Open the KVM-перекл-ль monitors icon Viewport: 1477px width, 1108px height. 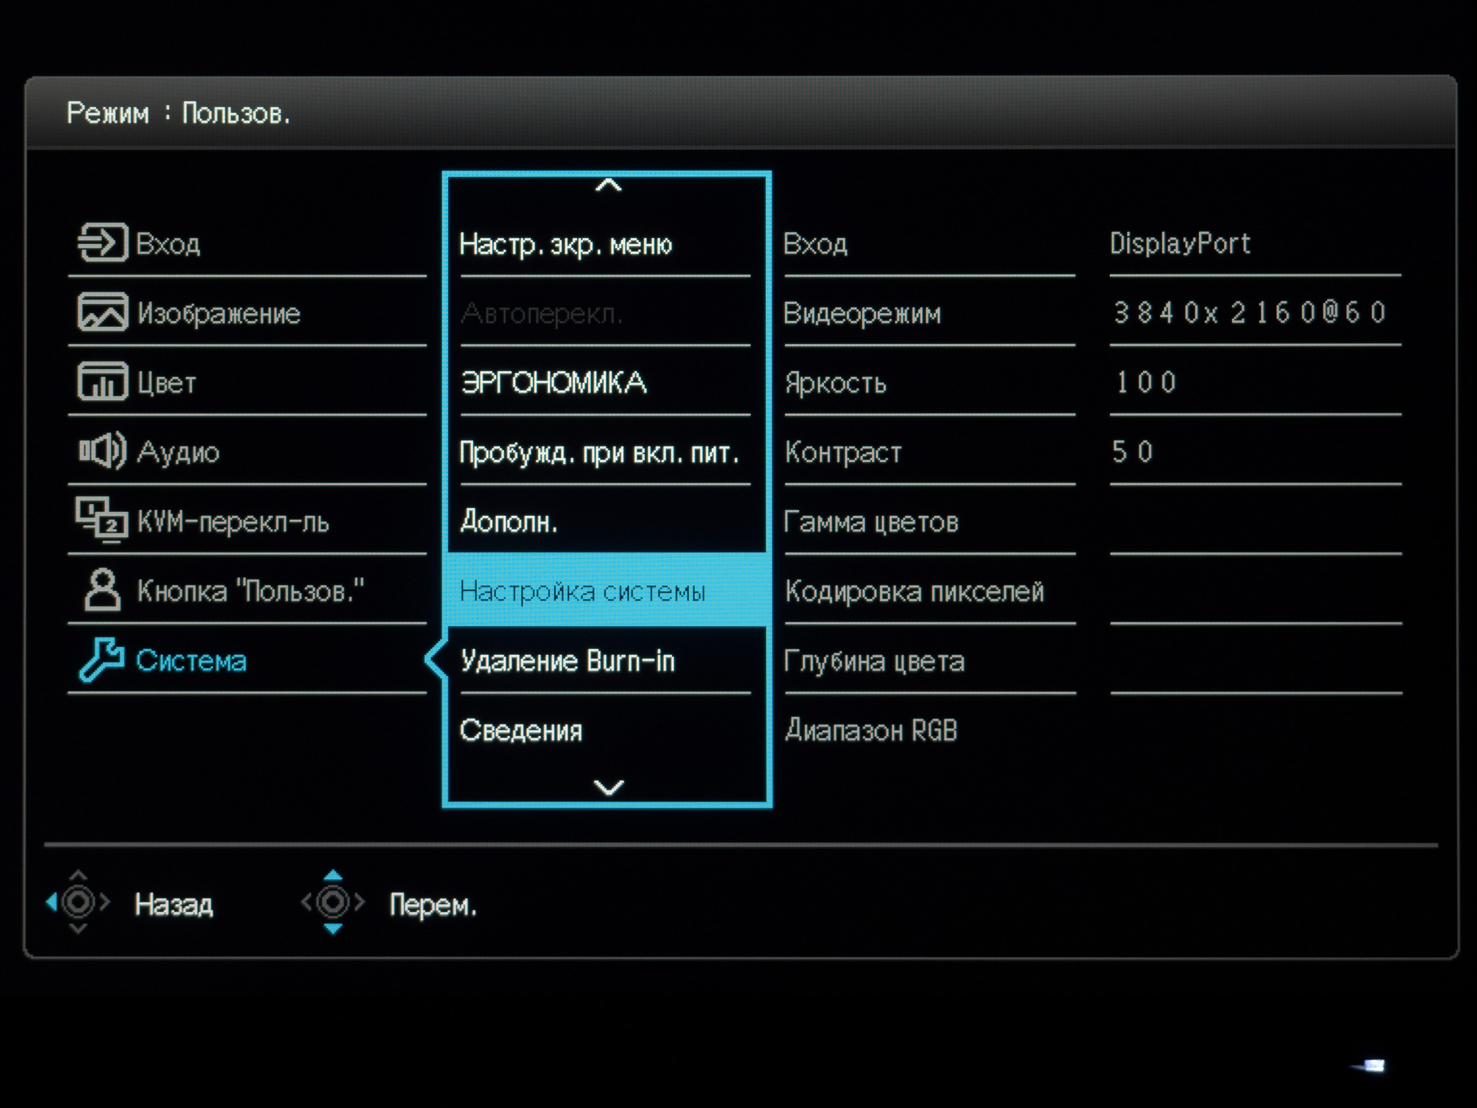[102, 520]
